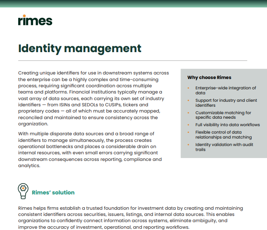Click bullet Identity validation with audit trails
The height and width of the screenshot is (230, 267).
click(224, 147)
